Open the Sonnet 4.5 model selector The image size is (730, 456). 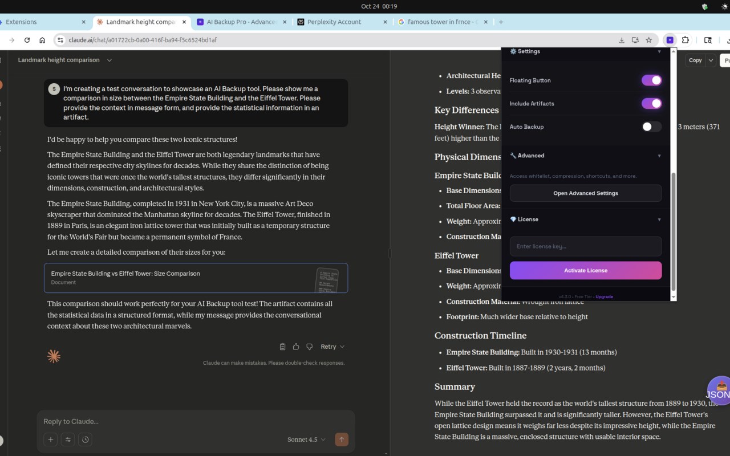click(306, 439)
